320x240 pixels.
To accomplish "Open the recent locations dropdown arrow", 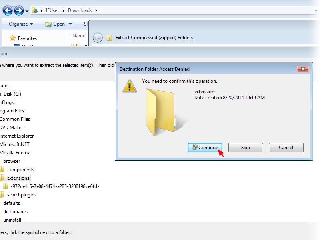I will click(27, 11).
